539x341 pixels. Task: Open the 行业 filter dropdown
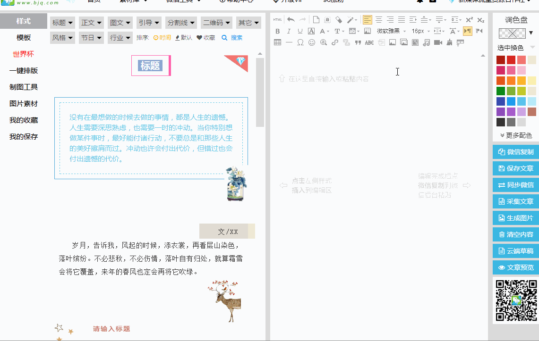(x=120, y=37)
